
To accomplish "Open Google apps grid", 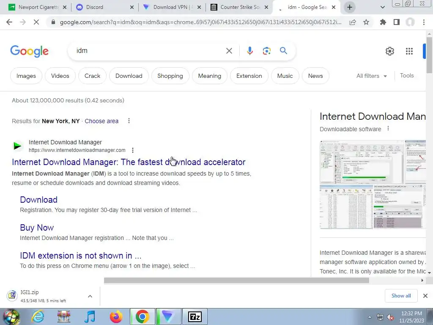I will [409, 51].
